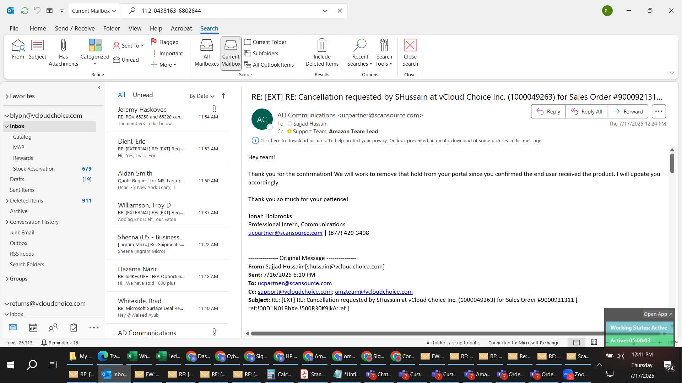Viewport: 682px width, 383px height.
Task: Switch to Mail view icon
Action: [x=13, y=328]
